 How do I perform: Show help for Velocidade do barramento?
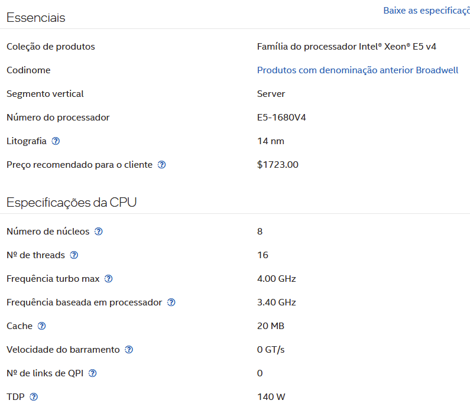[129, 350]
